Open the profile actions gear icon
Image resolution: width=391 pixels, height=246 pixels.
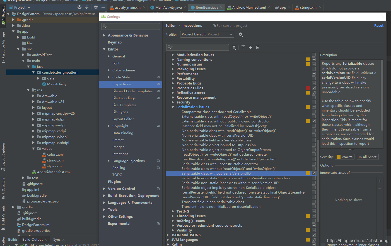241,35
